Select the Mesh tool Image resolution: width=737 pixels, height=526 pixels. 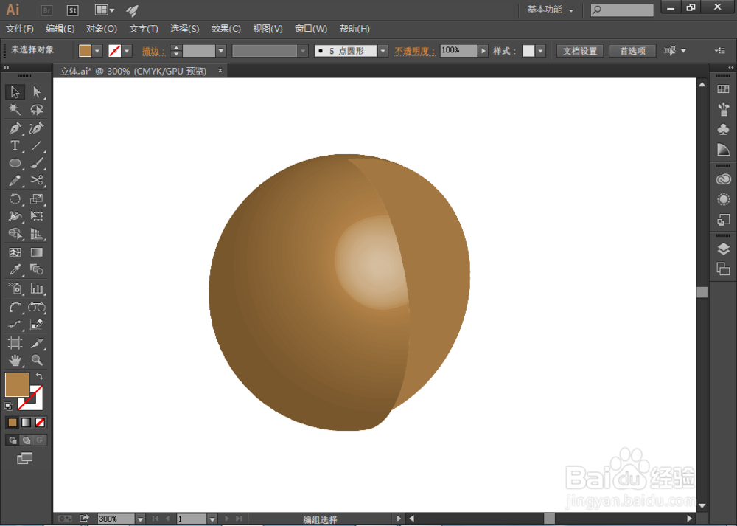pyautogui.click(x=15, y=252)
